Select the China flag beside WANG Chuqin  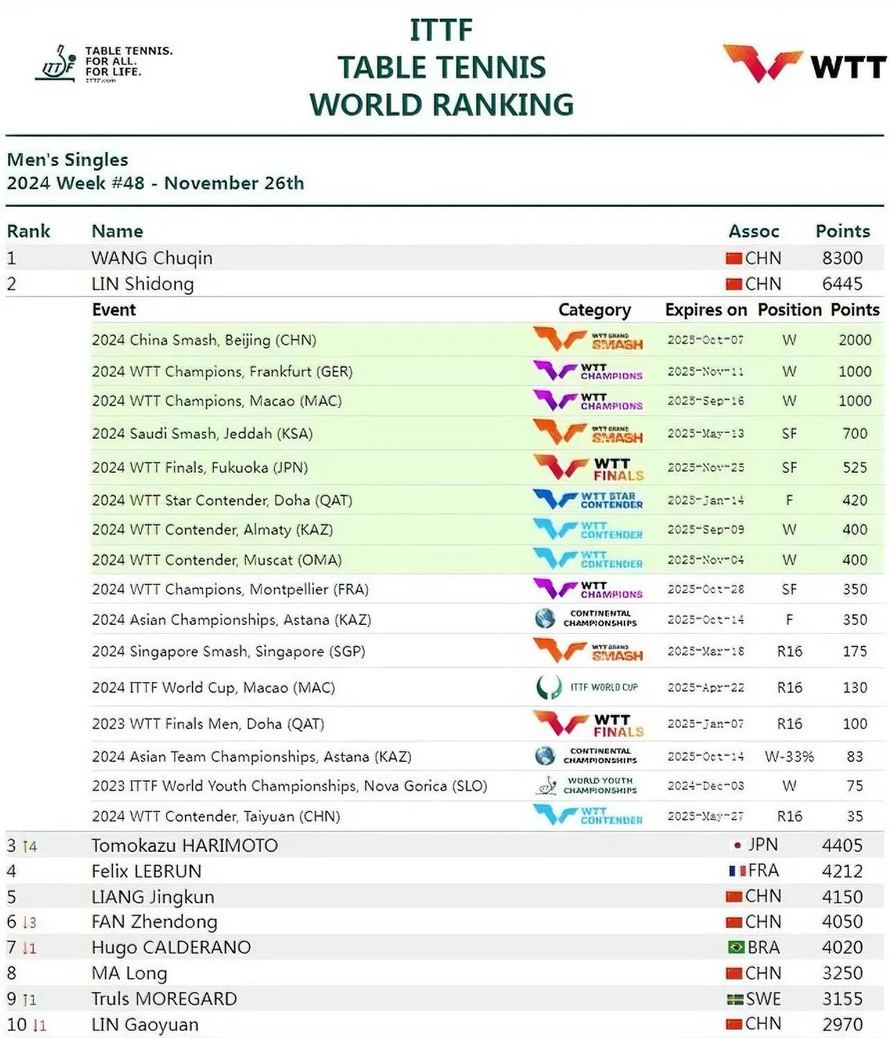(733, 259)
